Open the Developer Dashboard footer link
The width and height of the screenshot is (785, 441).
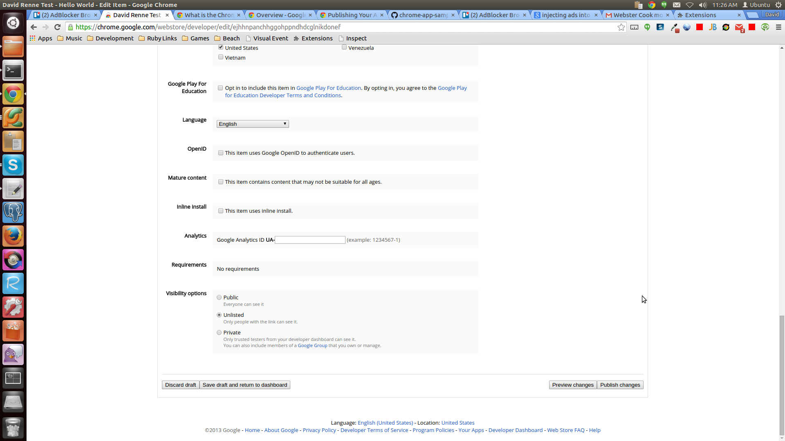515,430
